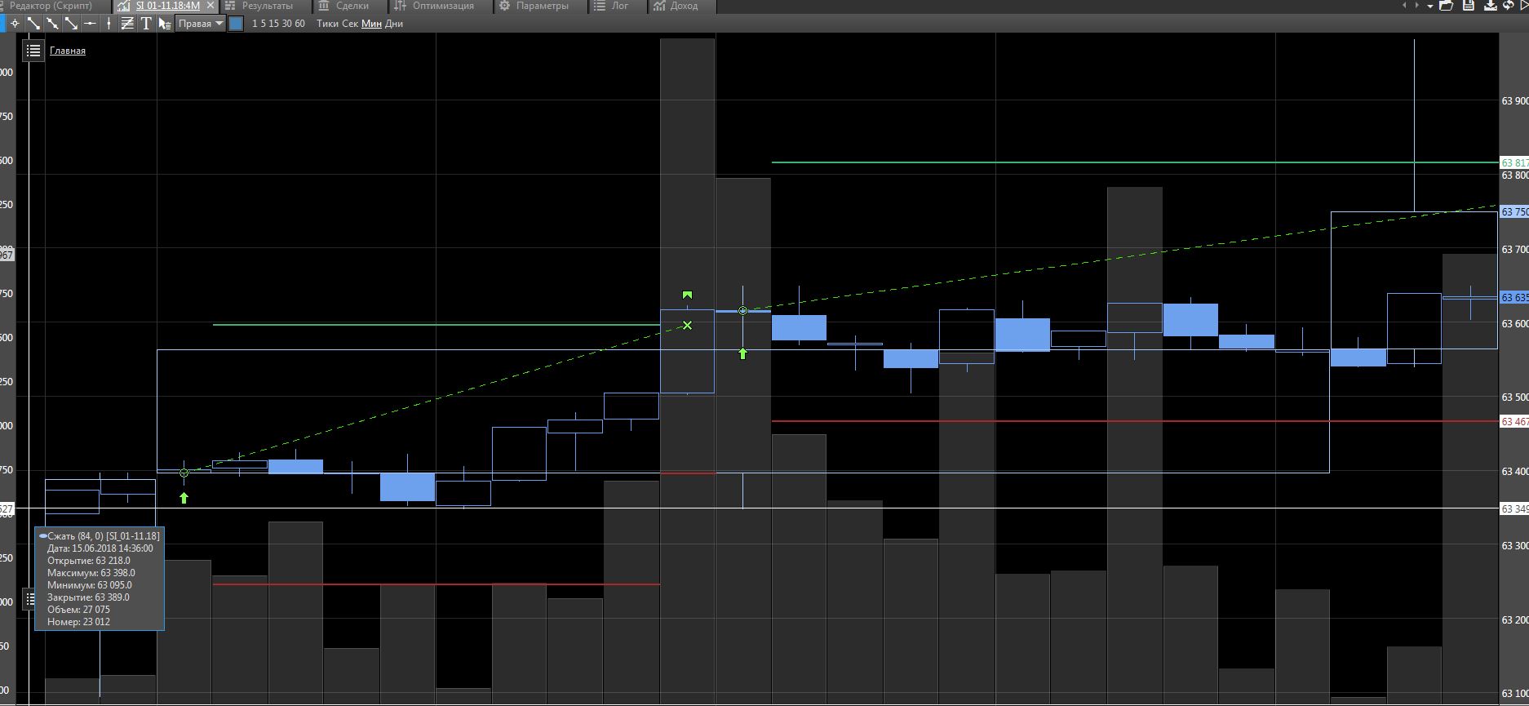Switch timeframe units to Дни
This screenshot has height=706, width=1529.
[x=394, y=24]
